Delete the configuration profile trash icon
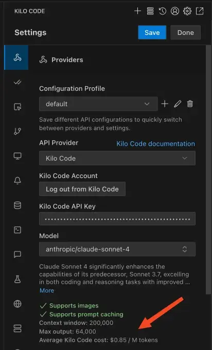 tap(190, 104)
